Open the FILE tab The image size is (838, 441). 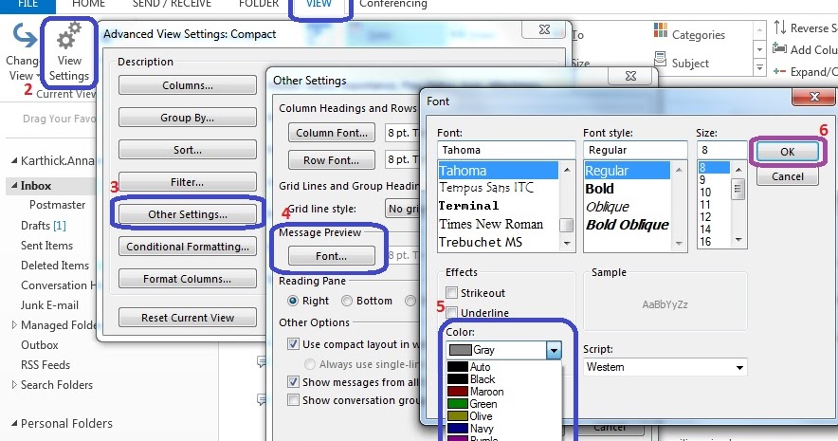(27, 5)
